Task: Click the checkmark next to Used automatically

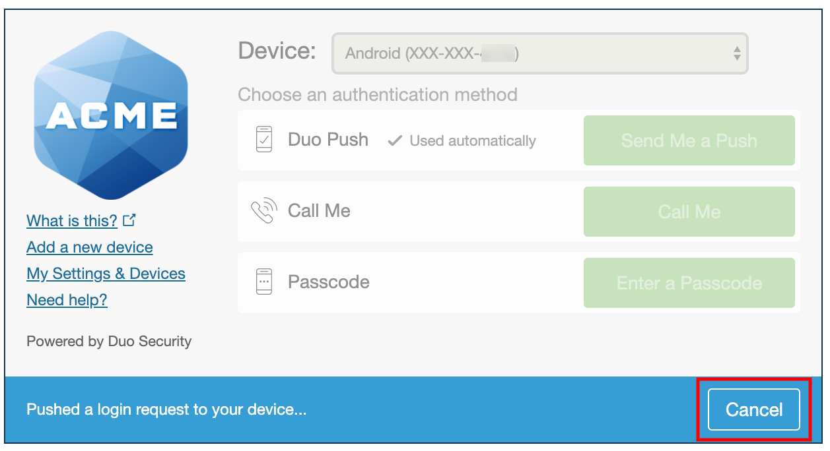Action: point(395,140)
